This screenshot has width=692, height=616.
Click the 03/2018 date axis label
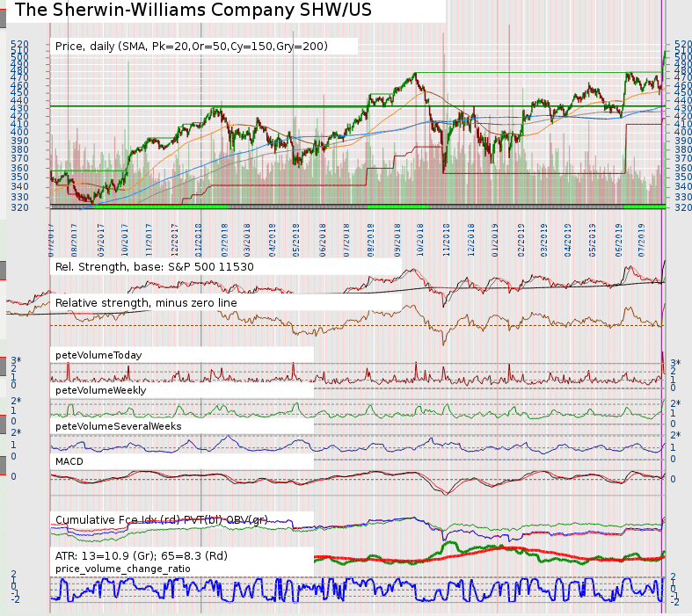point(247,240)
